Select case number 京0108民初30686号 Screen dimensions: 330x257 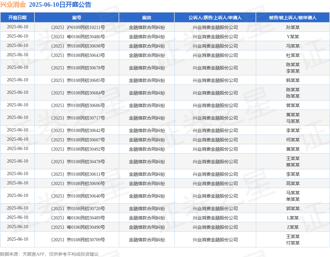pyautogui.click(x=78, y=105)
